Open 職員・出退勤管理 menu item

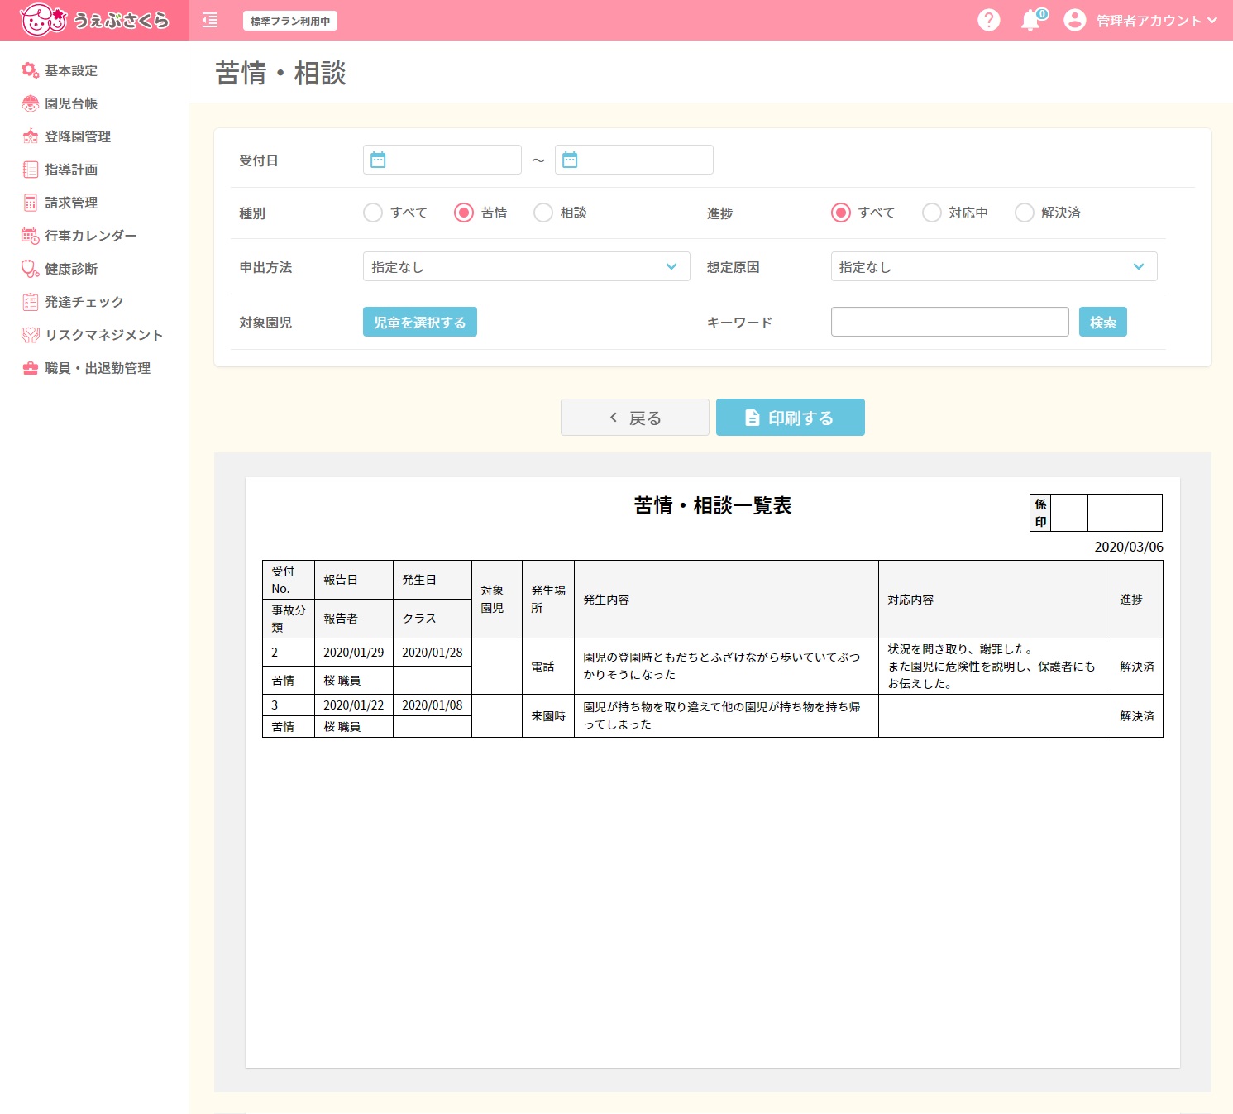click(x=98, y=368)
